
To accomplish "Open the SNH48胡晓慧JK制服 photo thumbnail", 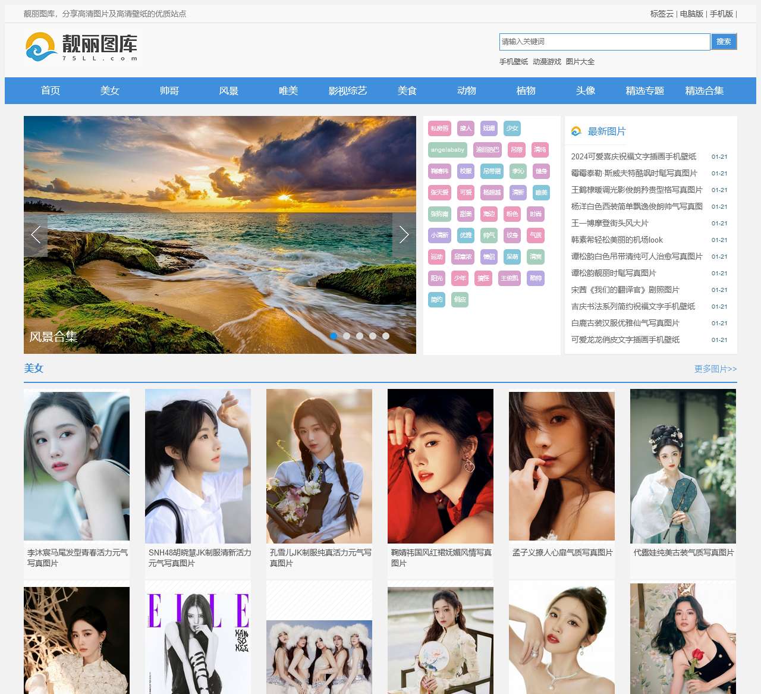I will (198, 466).
